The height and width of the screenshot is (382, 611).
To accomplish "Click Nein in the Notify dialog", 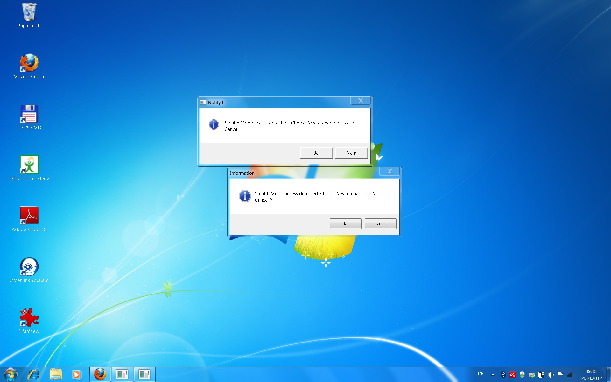I will point(351,153).
